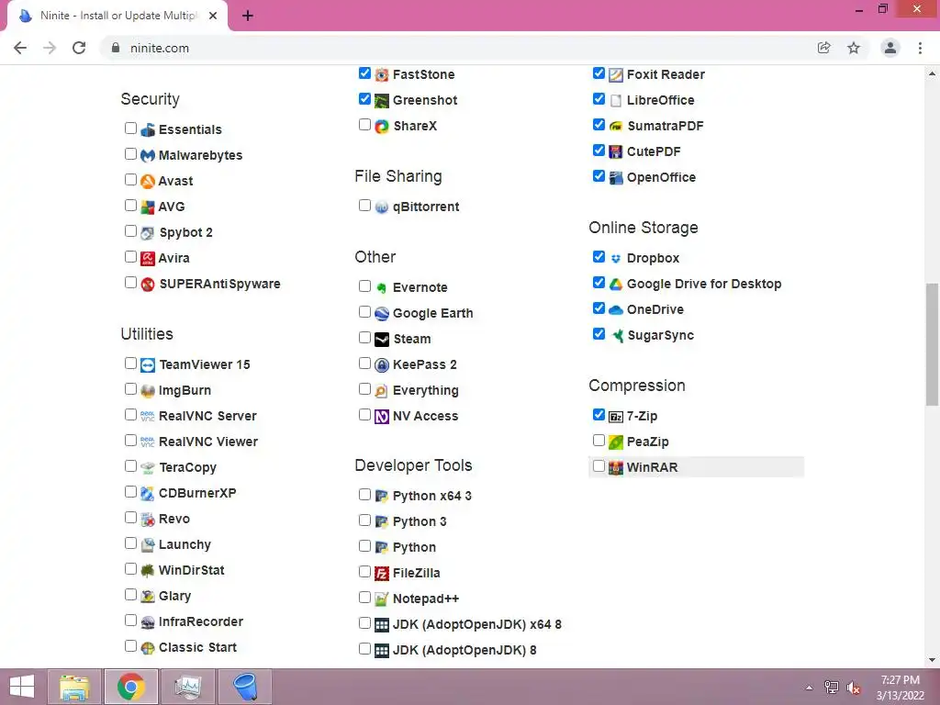Check the Essentials checkbox
The image size is (940, 705).
coord(130,128)
